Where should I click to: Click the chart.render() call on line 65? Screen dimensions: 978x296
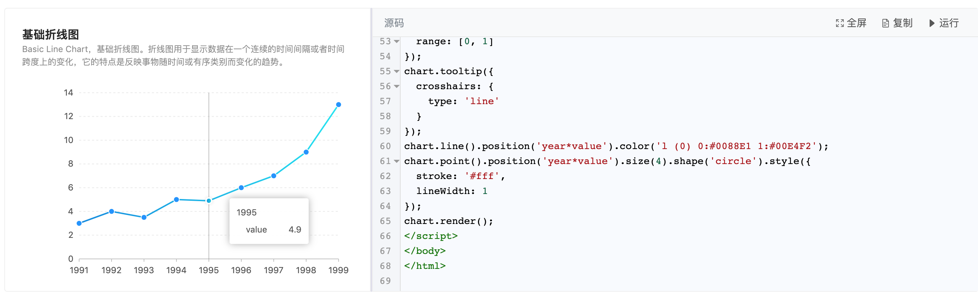coord(448,221)
